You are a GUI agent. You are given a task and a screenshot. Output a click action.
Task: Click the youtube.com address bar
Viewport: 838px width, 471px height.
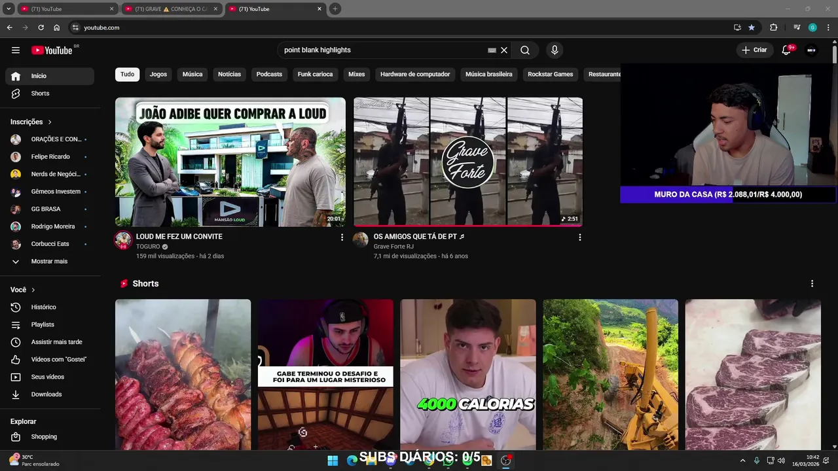(x=399, y=27)
